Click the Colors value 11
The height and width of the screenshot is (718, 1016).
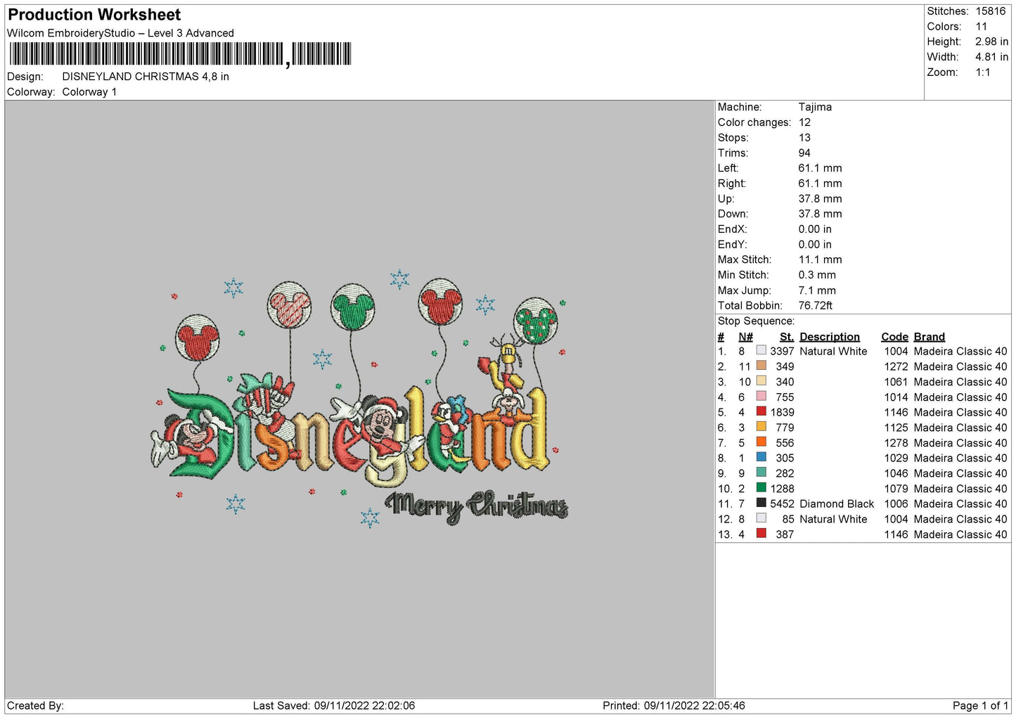pyautogui.click(x=982, y=27)
